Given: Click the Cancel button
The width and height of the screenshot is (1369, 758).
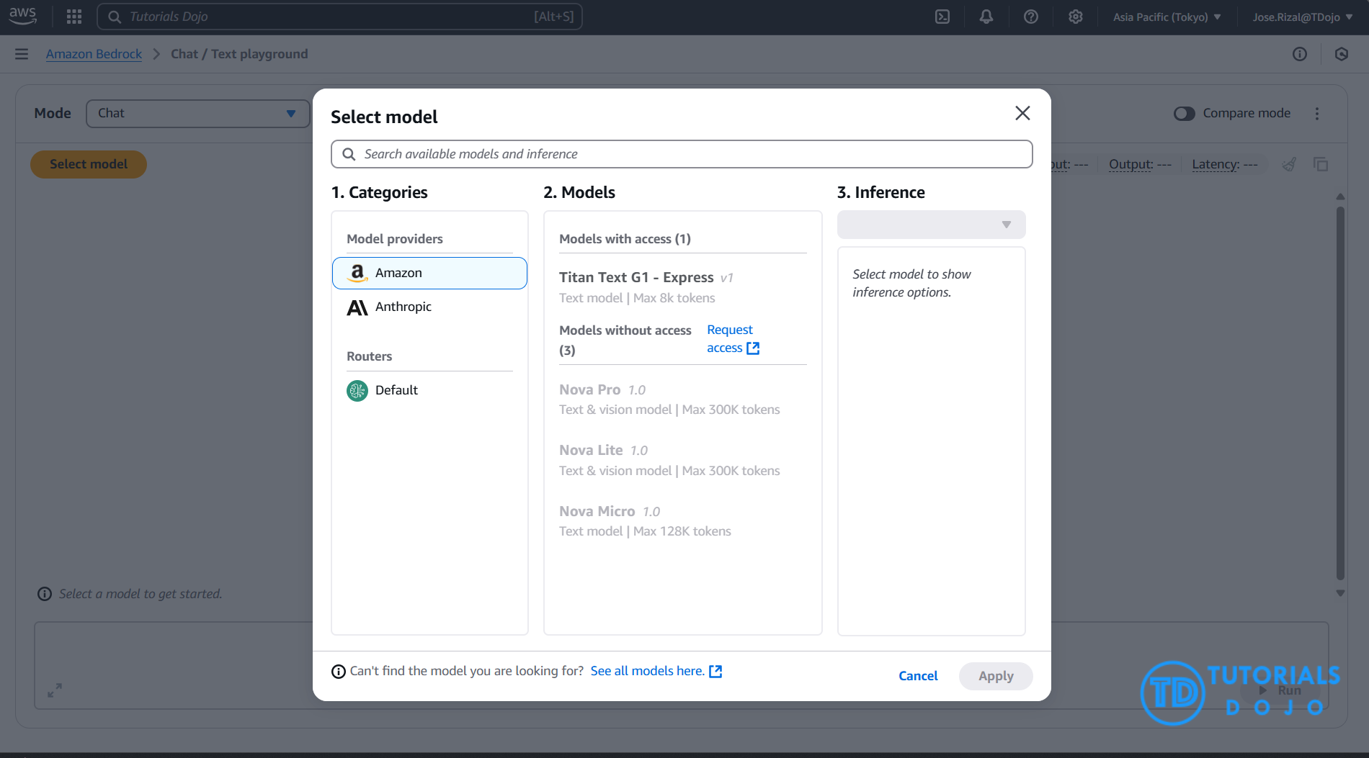Looking at the screenshot, I should tap(918, 676).
